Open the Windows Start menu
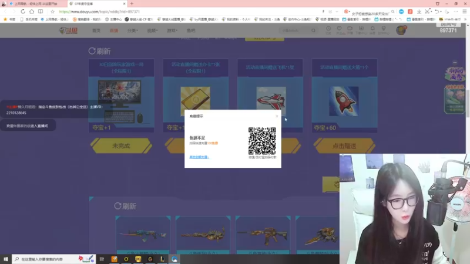The image size is (470, 264). 5,259
